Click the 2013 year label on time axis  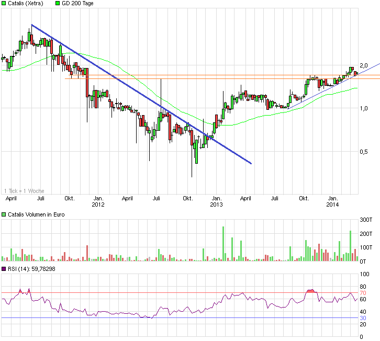coord(216,204)
